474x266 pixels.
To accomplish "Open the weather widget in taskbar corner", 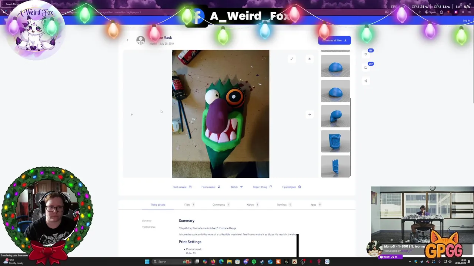I will [x=13, y=262].
